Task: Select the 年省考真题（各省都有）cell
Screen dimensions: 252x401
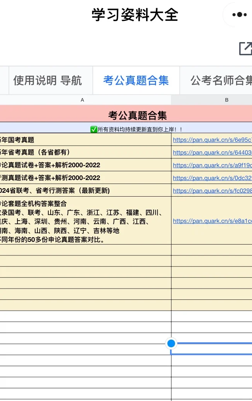Action: click(x=85, y=152)
